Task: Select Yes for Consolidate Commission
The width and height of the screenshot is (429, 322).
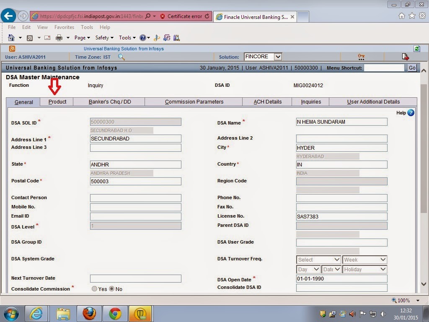Action: point(95,288)
